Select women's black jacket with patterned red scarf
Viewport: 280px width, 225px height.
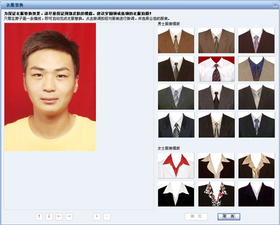[216, 194]
